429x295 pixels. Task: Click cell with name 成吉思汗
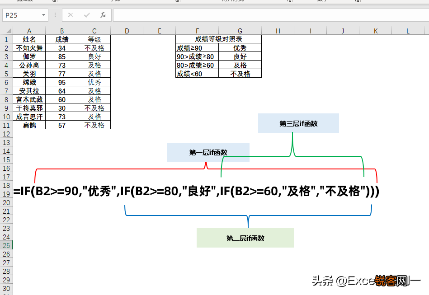29,117
